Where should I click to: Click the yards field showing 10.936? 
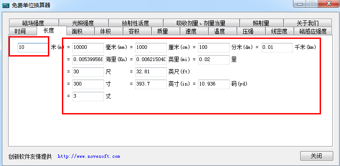214,84
